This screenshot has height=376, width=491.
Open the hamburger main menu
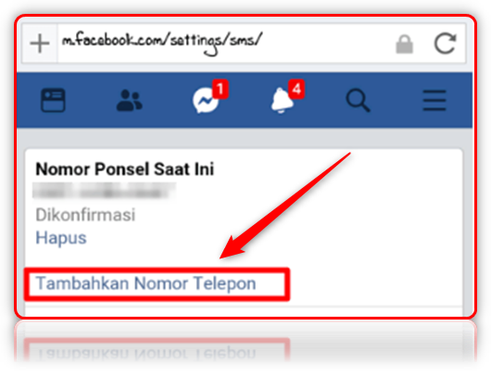(434, 101)
